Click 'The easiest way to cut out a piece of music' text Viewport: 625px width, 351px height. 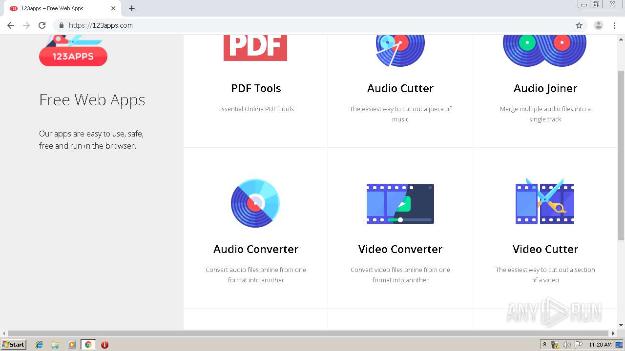400,114
